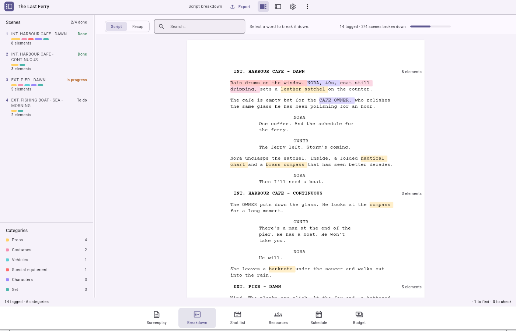Click the EXT. PIER - DAWN script heading

coord(257,286)
